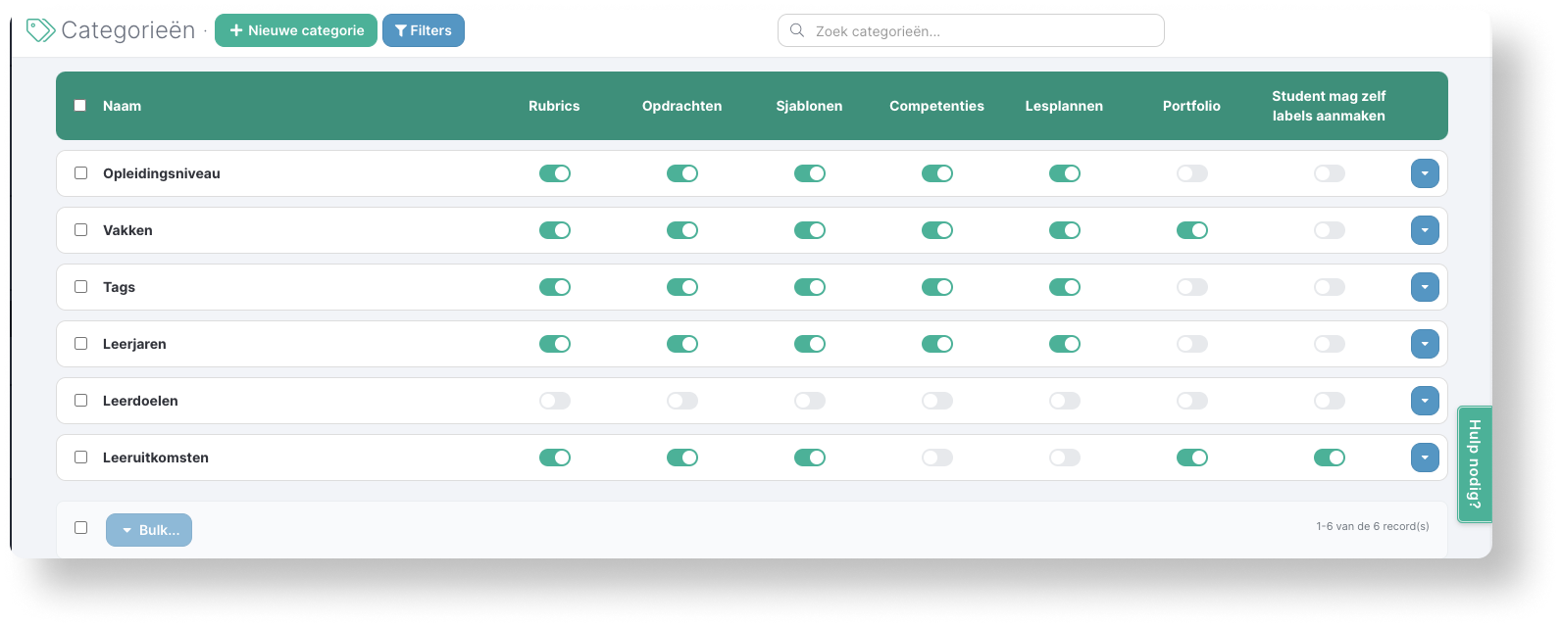Open the Bulk... actions dropdown
This screenshot has height=627, width=1561.
coord(149,530)
